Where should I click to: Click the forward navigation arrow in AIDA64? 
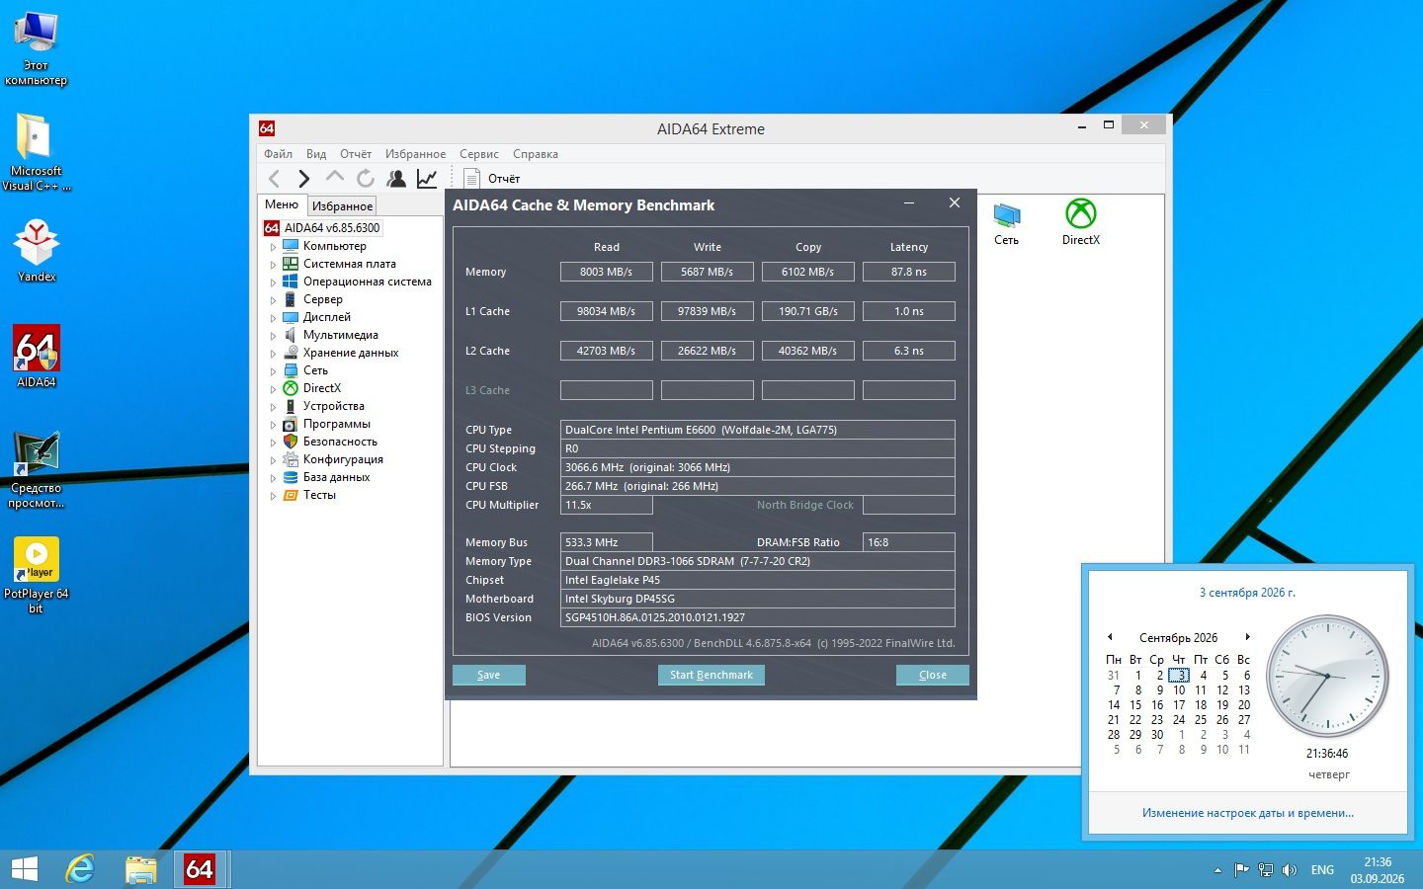(304, 179)
